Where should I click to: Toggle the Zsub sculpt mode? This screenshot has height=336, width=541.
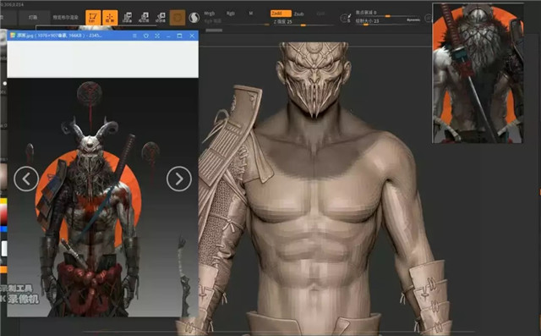[298, 14]
